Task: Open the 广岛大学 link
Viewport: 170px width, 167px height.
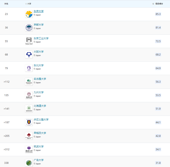Action: [39, 160]
